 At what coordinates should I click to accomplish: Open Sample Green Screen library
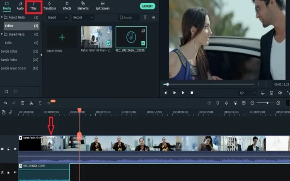coord(20,68)
